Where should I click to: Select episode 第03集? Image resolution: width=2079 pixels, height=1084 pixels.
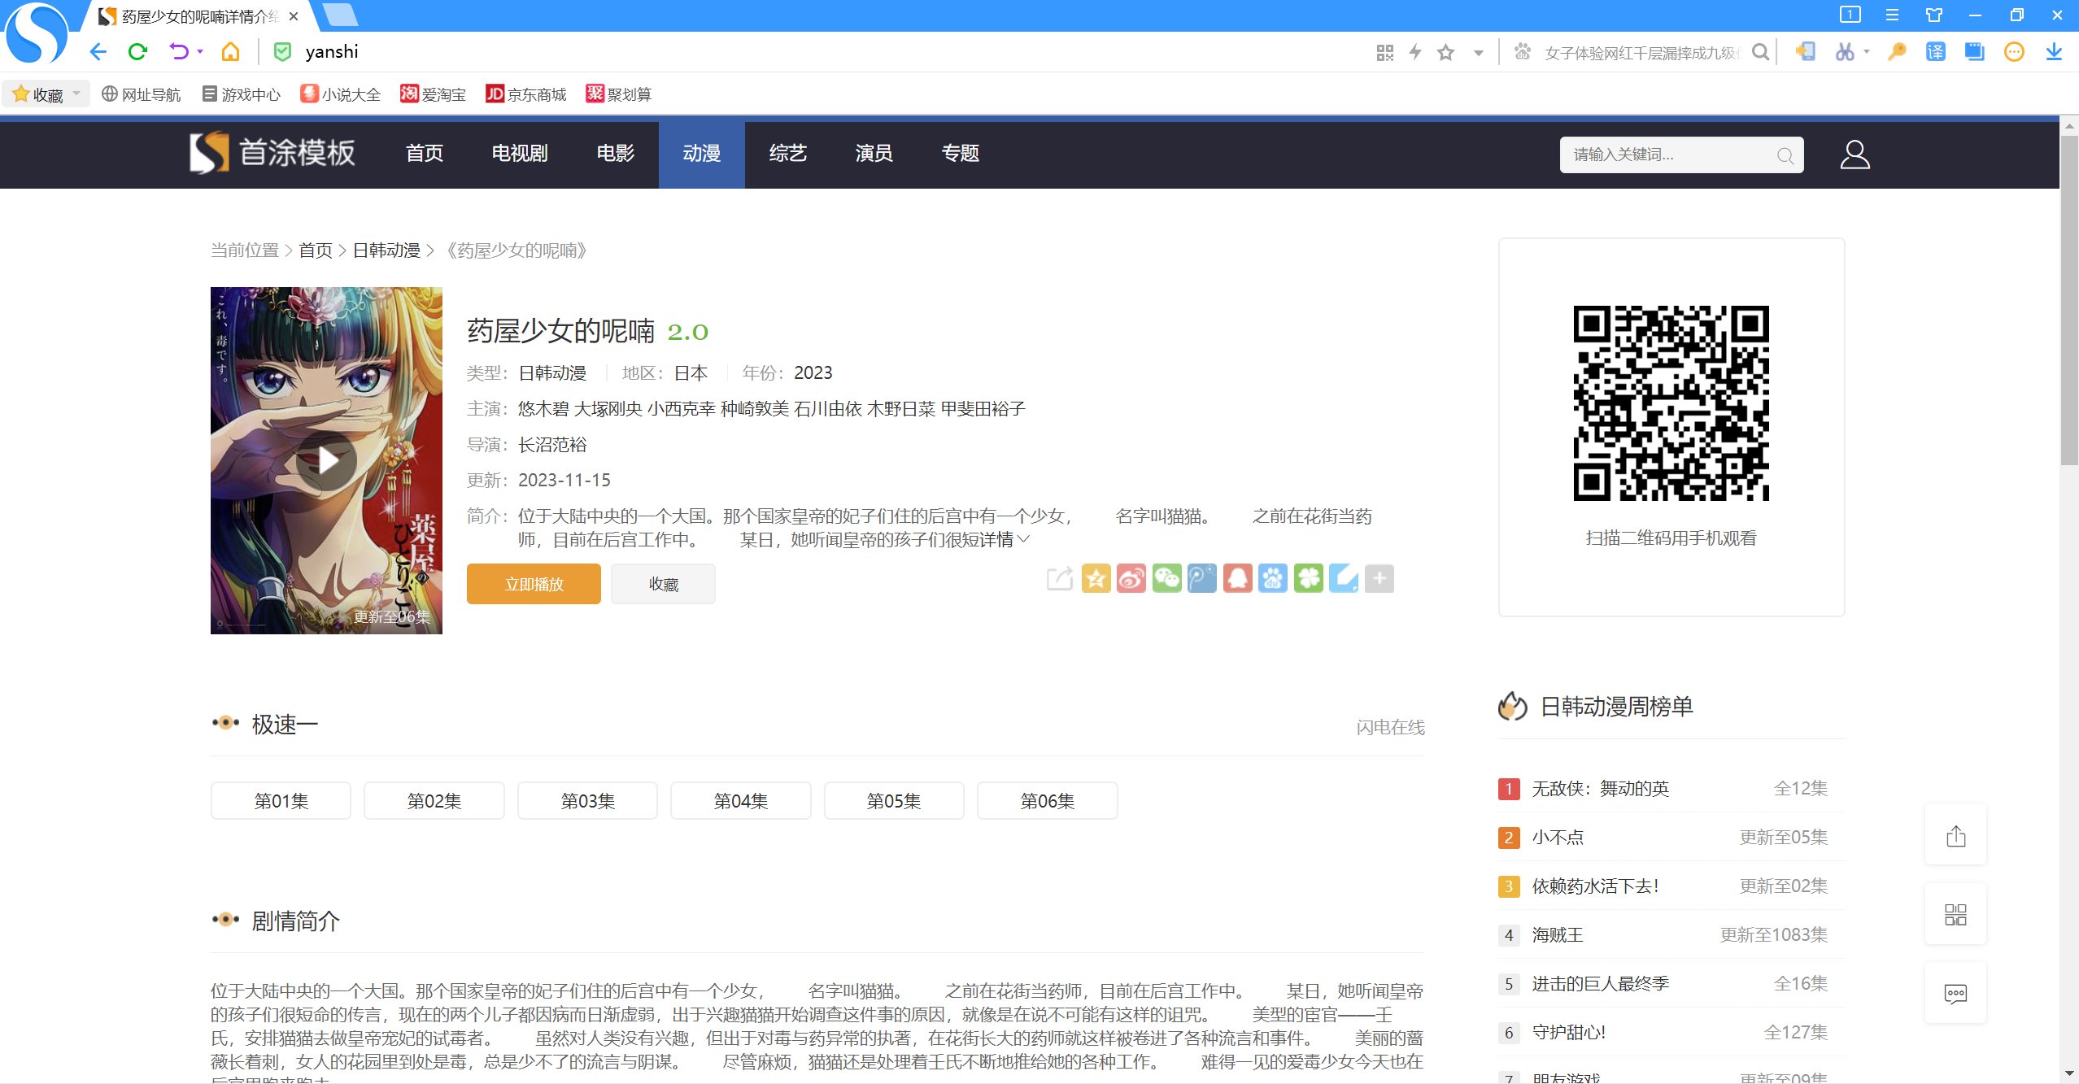[x=587, y=801]
